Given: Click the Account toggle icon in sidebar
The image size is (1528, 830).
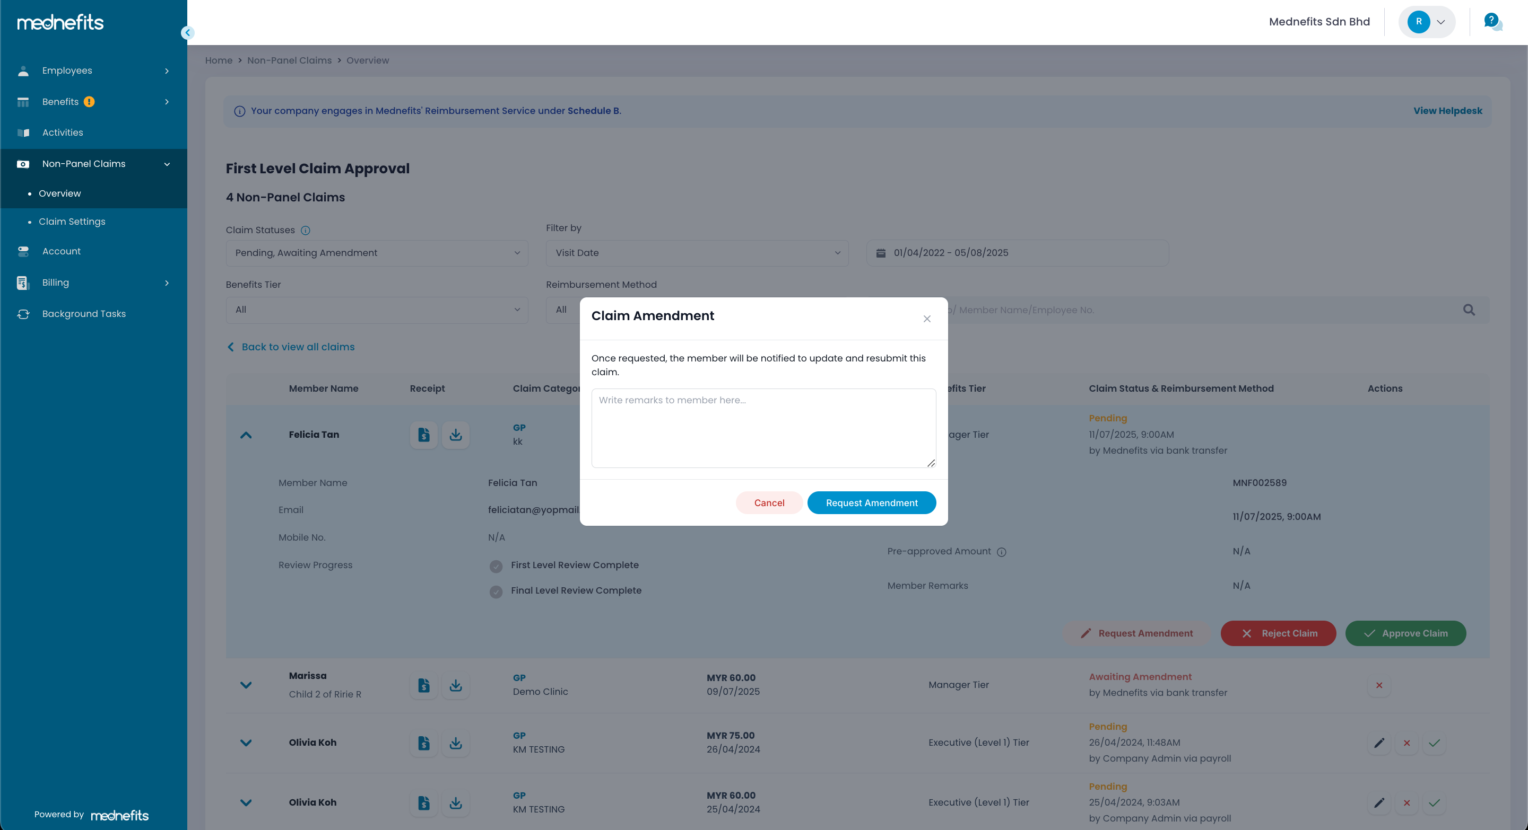Looking at the screenshot, I should coord(23,252).
